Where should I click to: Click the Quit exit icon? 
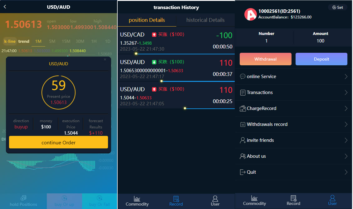click(243, 172)
